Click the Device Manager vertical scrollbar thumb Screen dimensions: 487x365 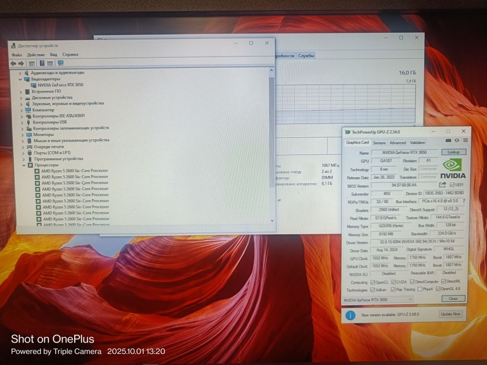point(272,132)
